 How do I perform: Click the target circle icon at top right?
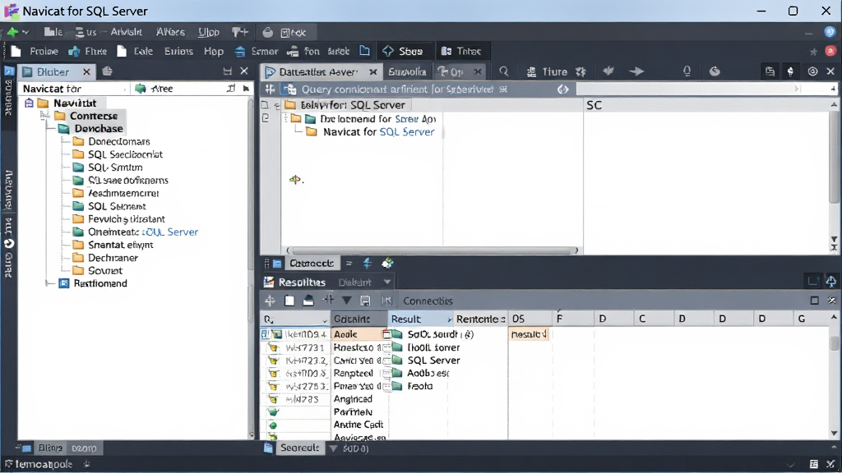[812, 71]
